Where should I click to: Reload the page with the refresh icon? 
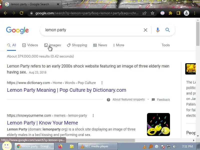point(21,13)
